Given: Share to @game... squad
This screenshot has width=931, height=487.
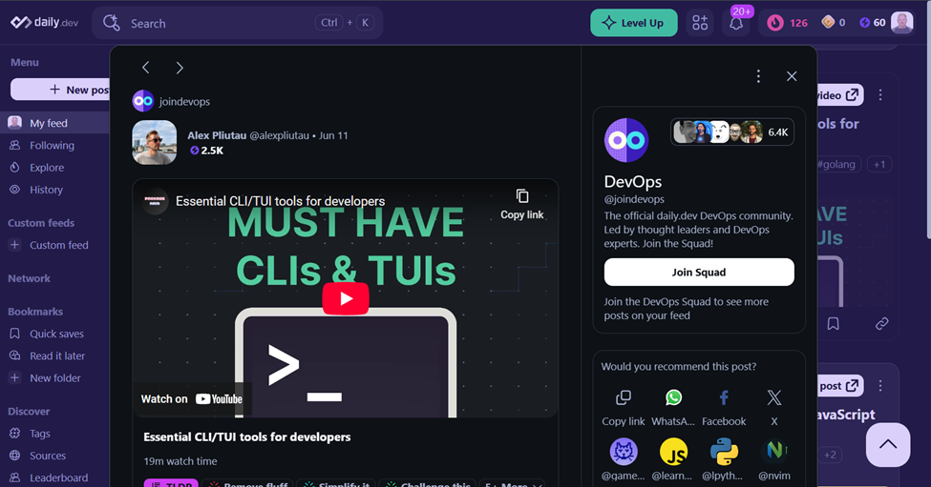Looking at the screenshot, I should tap(623, 459).
